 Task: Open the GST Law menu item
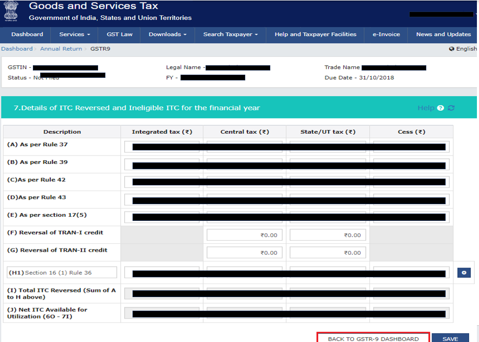(x=119, y=34)
